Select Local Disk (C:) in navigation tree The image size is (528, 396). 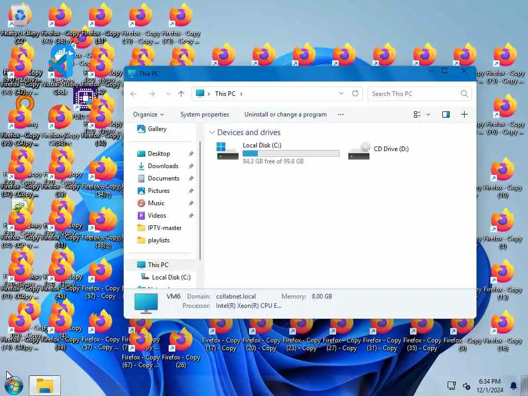tap(171, 277)
